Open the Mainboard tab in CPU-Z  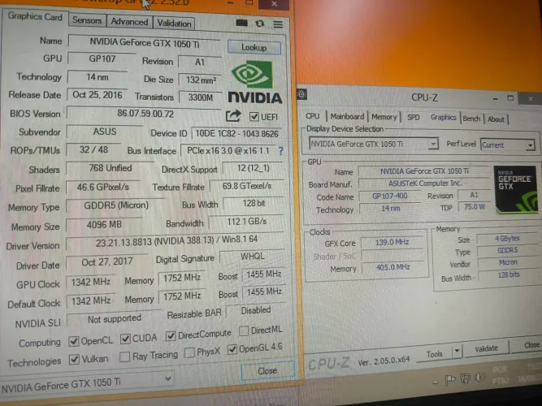tap(347, 117)
